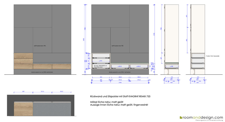Click the 2109 overall width dimension

pyautogui.click(x=120, y=82)
